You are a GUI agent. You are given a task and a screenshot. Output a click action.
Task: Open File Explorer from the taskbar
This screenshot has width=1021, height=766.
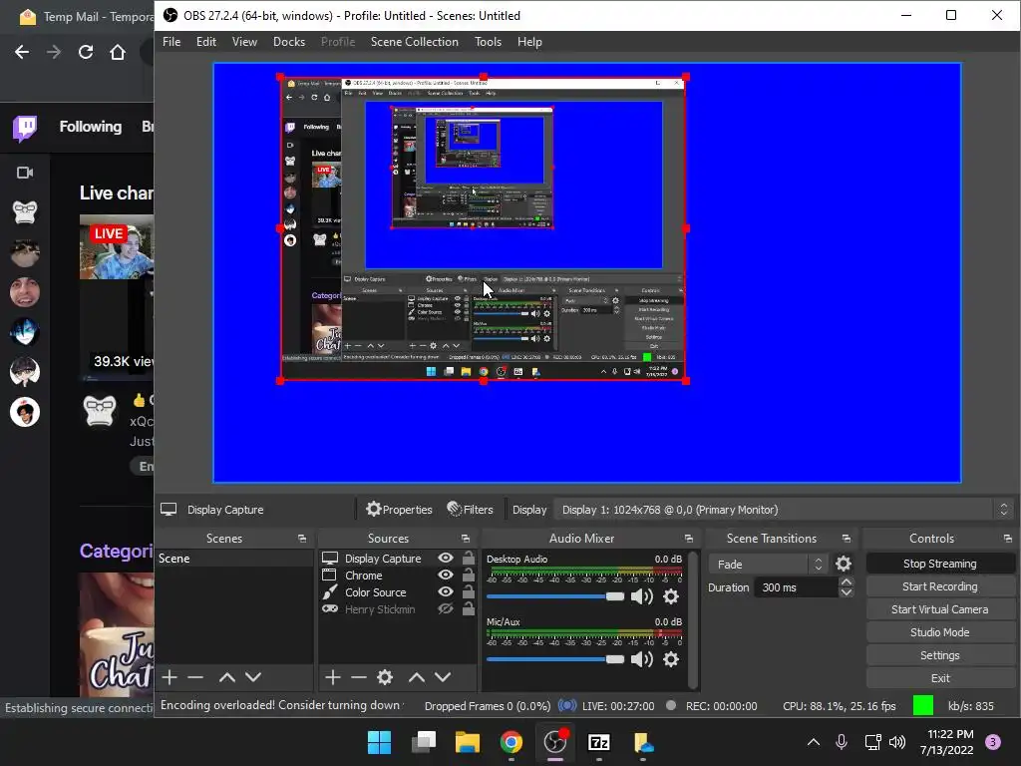coord(467,742)
